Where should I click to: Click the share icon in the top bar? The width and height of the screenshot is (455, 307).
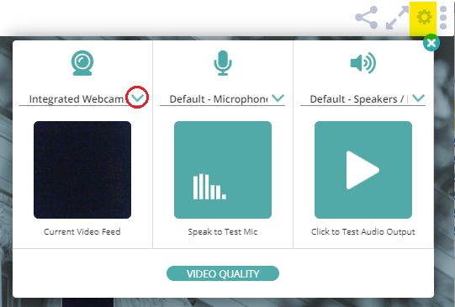point(367,18)
